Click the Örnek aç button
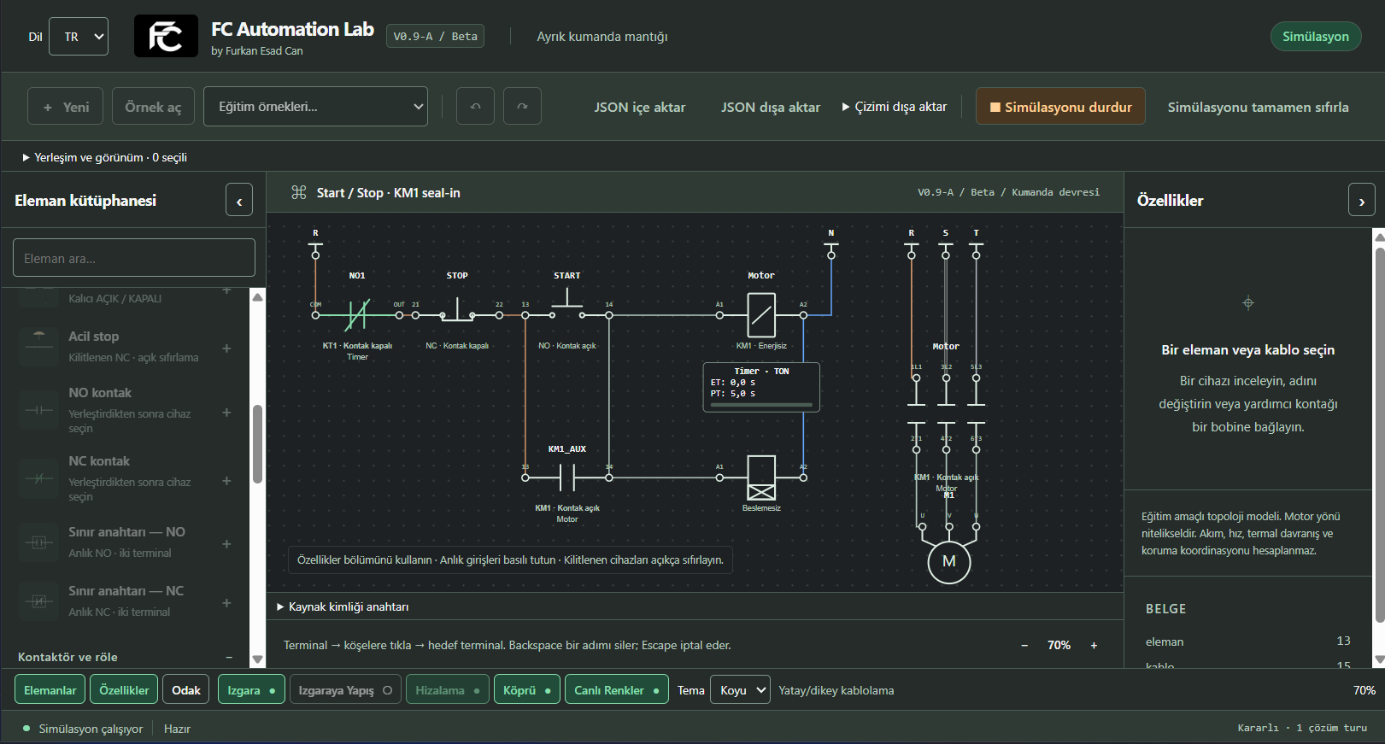 pos(153,107)
